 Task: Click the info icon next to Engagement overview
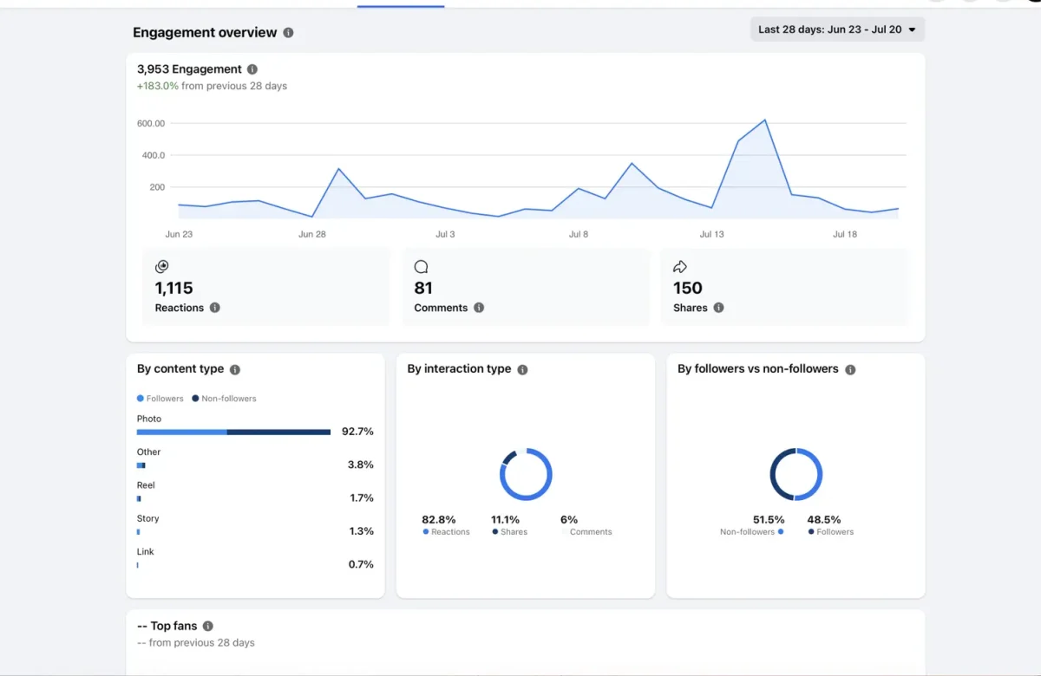point(288,33)
